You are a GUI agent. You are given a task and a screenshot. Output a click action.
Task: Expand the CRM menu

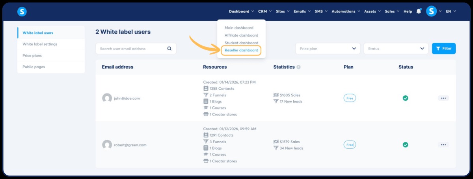[264, 11]
